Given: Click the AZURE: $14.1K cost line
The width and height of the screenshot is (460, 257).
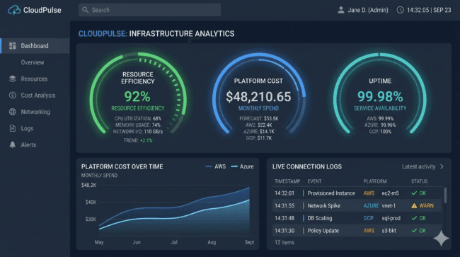Looking at the screenshot, I should 259,132.
